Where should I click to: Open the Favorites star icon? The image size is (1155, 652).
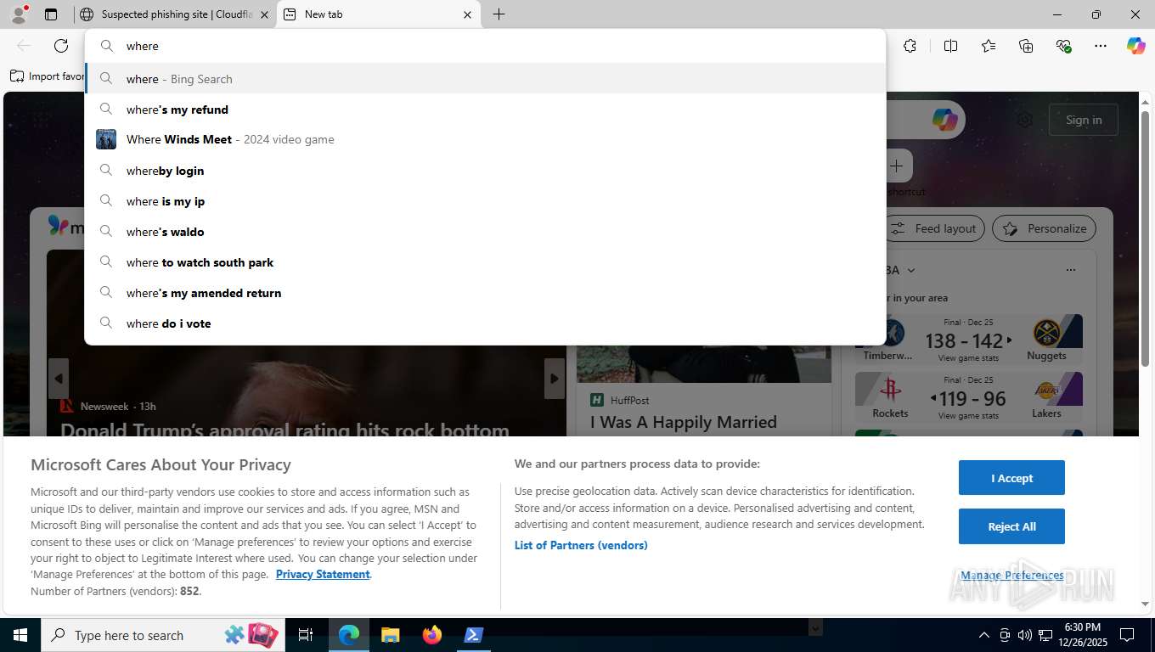pos(989,46)
